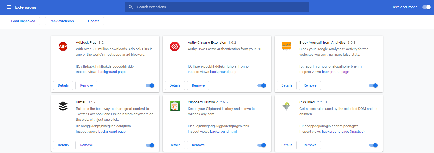Viewport: 434px width, 153px height.
Task: Inspect Adblock Plus background page
Action: [112, 72]
